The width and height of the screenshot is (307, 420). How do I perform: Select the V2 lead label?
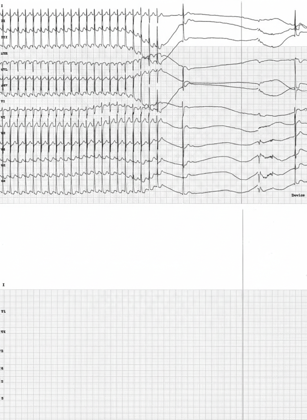tap(3, 117)
